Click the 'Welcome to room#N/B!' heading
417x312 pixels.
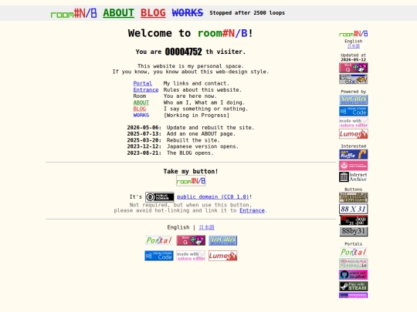point(191,33)
